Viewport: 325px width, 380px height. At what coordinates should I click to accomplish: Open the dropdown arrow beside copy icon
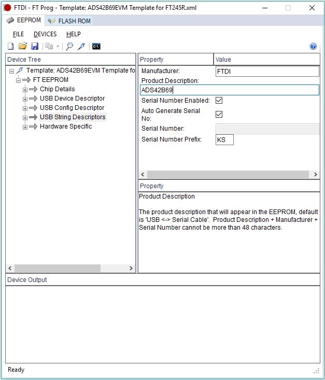58,46
